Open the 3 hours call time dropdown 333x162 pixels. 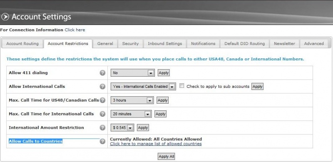[132, 100]
